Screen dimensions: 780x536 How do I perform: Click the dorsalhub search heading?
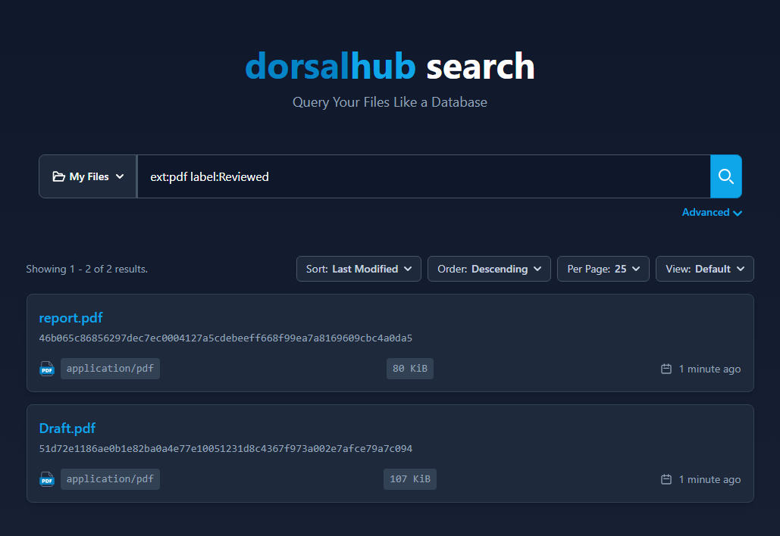coord(390,67)
